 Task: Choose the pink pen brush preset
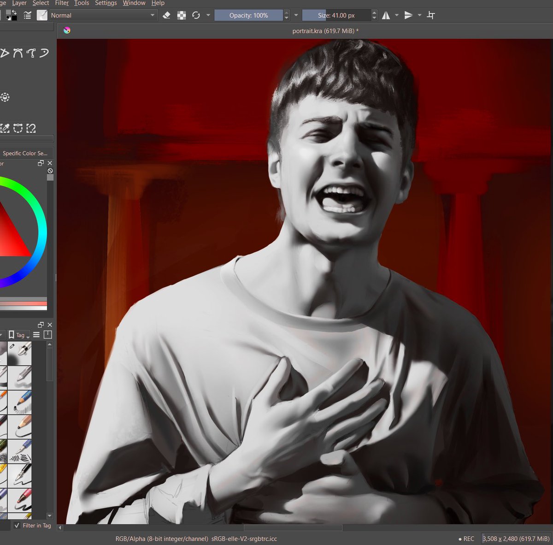click(20, 500)
